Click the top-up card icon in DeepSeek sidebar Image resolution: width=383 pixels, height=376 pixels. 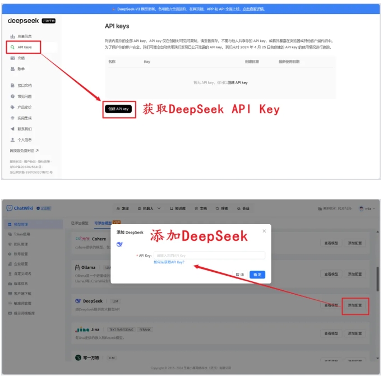pos(12,58)
